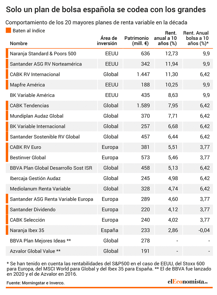Click the Bestinver Global plan name

(x=28, y=158)
